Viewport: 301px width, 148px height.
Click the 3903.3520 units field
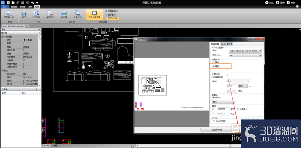click(232, 91)
